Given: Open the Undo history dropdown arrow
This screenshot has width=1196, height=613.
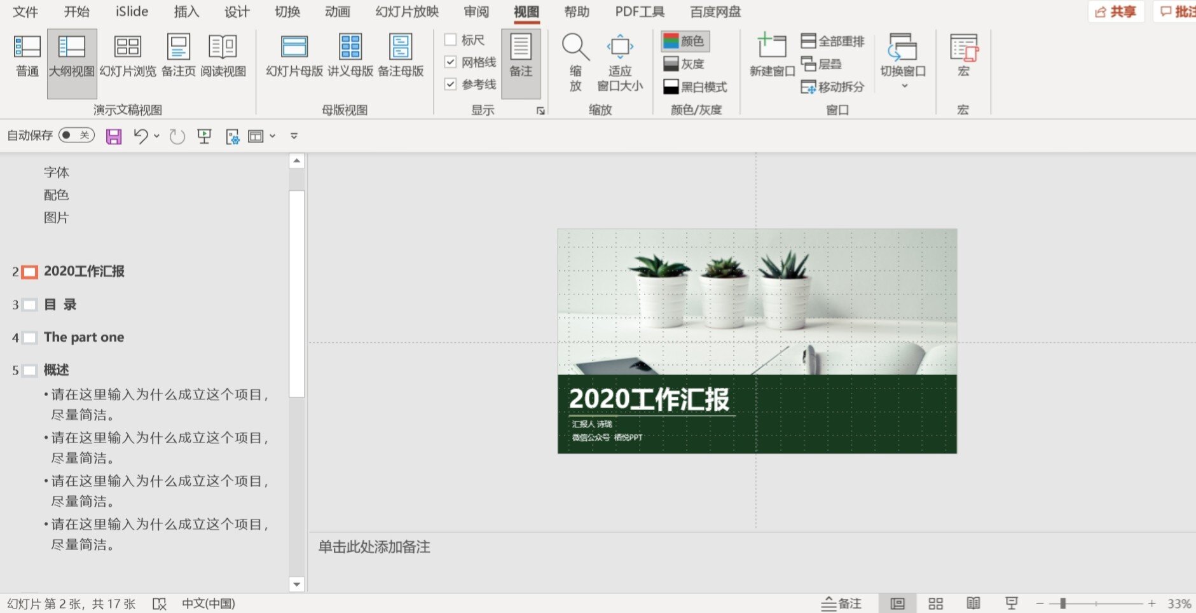Looking at the screenshot, I should point(156,135).
